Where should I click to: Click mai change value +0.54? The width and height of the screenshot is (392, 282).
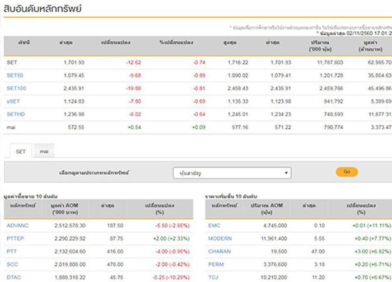click(x=134, y=127)
